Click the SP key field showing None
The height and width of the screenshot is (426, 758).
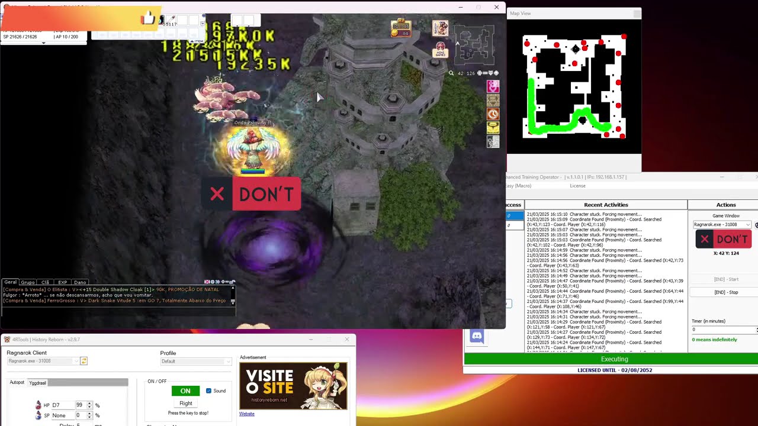(x=63, y=415)
